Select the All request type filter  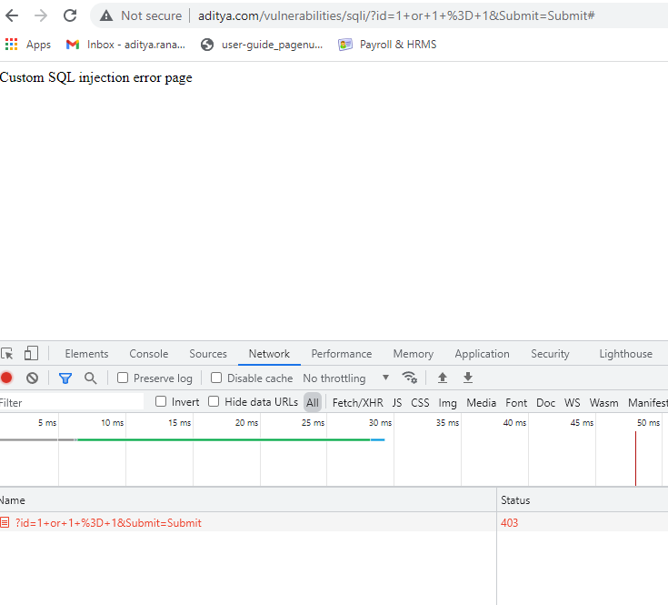click(x=313, y=402)
